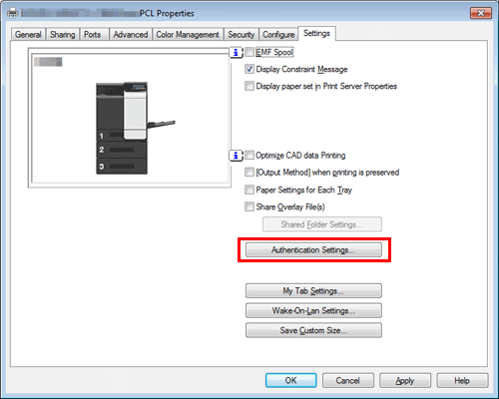Screen dimensions: 499x399
Task: Enable Display paper set in Print Server Properties
Action: point(249,86)
